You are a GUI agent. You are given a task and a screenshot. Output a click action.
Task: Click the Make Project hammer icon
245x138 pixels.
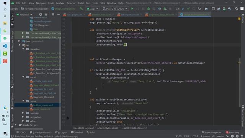coord(81,8)
